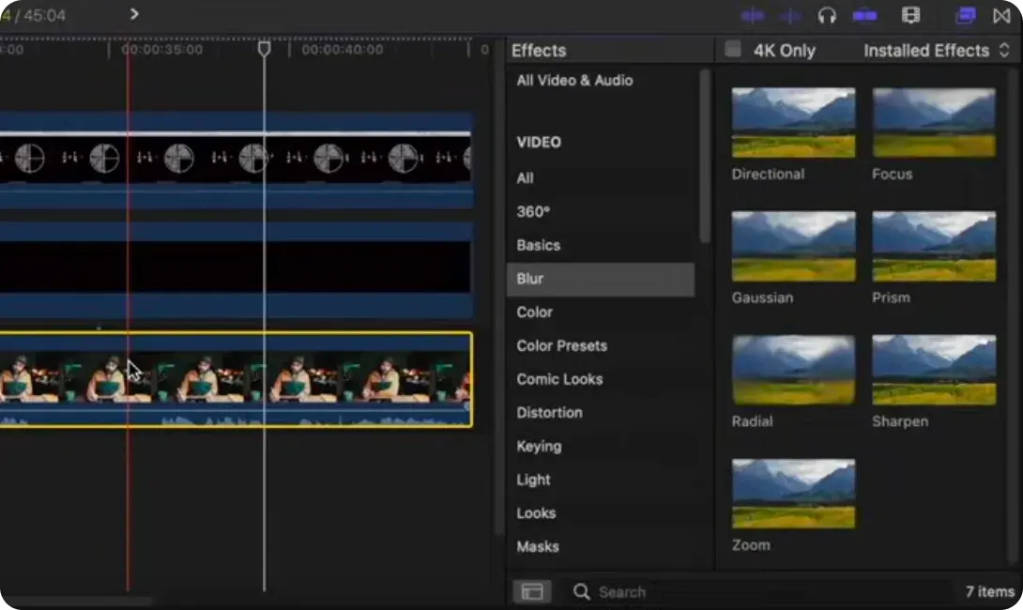Click the headphones solo icon
Screen dimensions: 1023x610
pos(827,15)
